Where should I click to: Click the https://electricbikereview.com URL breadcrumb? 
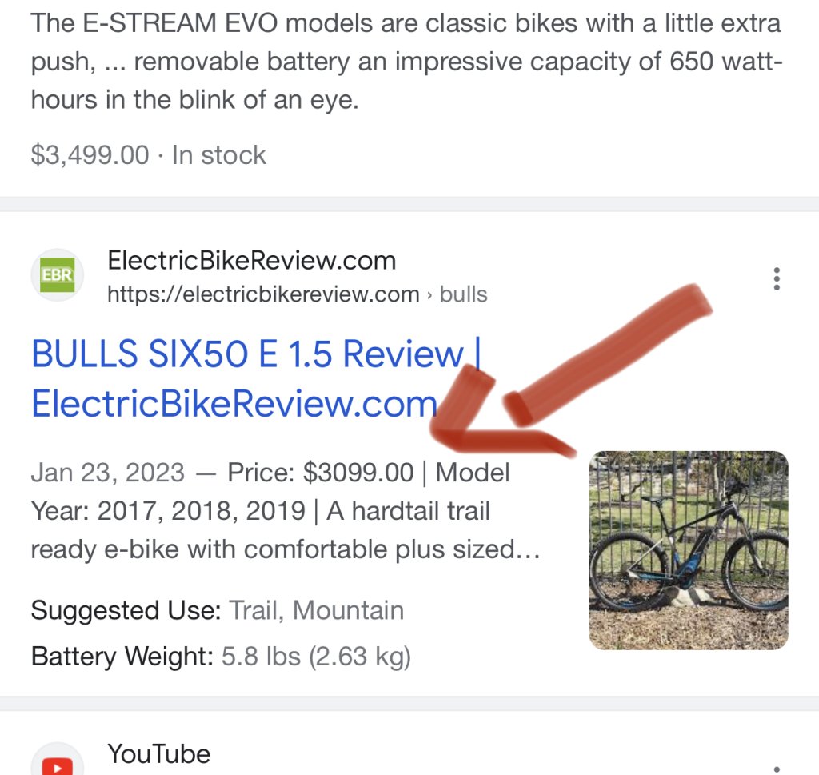(x=263, y=294)
